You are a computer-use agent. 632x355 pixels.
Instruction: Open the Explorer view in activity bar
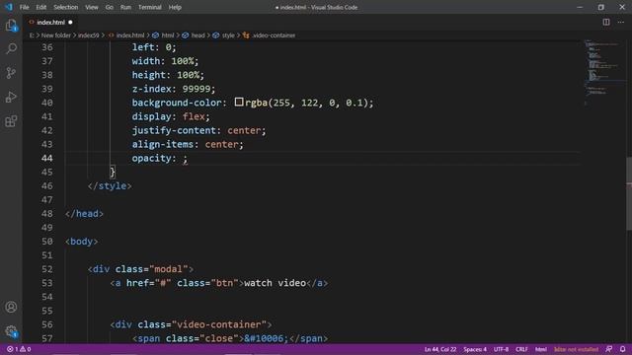pos(11,26)
